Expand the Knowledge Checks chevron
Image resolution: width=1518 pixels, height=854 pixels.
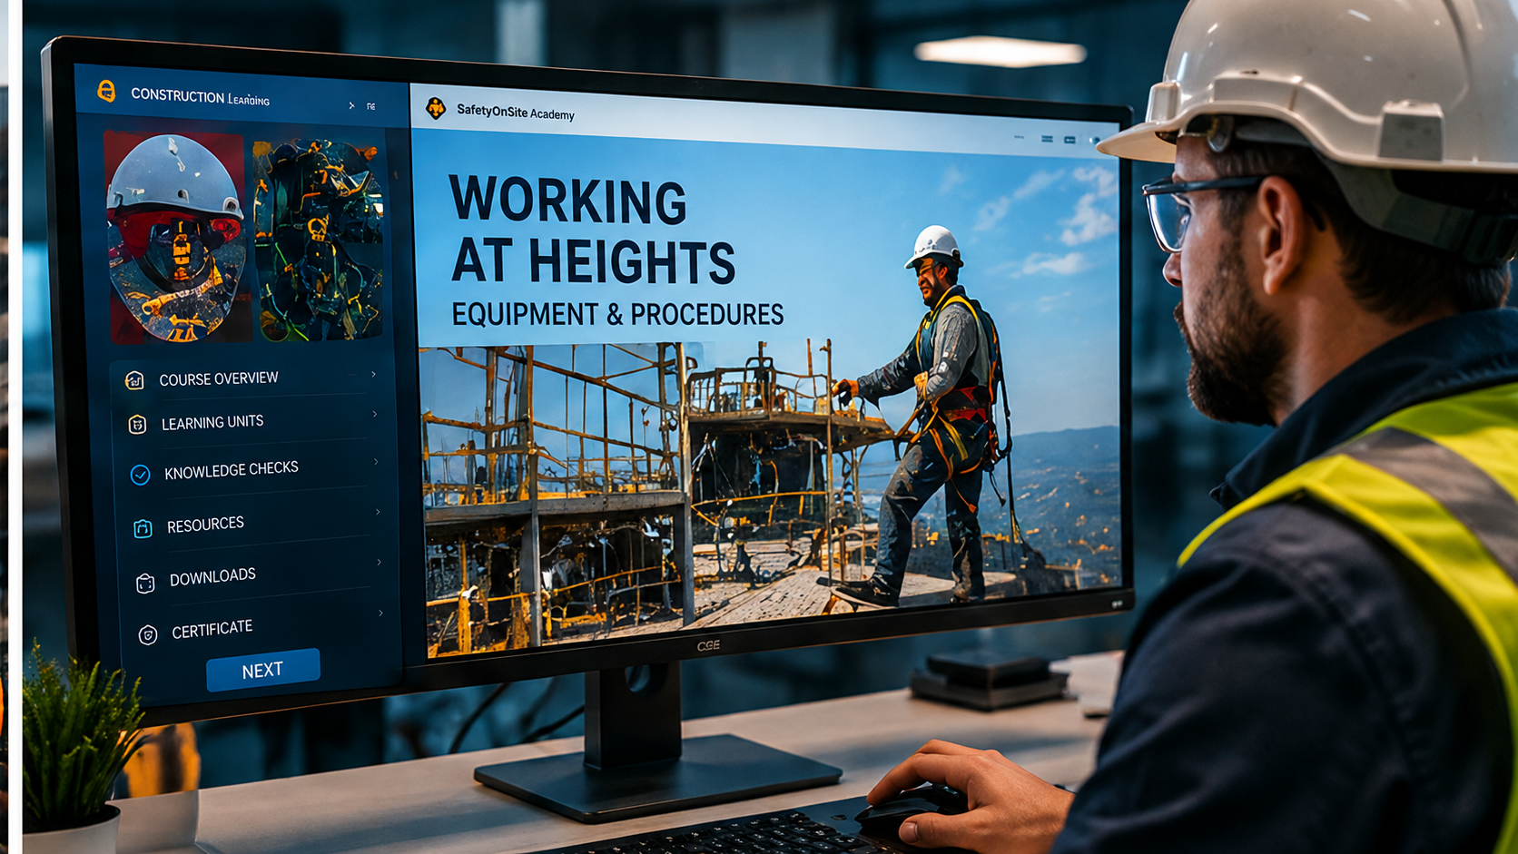(376, 462)
